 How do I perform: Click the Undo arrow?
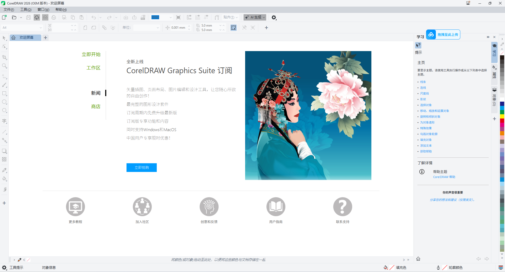tap(94, 17)
